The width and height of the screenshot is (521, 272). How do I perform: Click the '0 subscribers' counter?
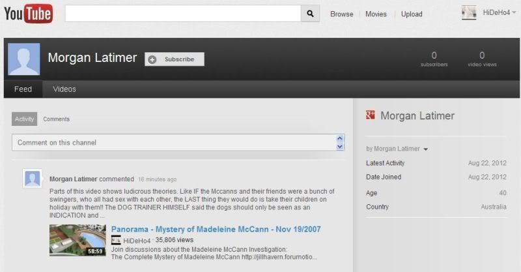(x=434, y=59)
